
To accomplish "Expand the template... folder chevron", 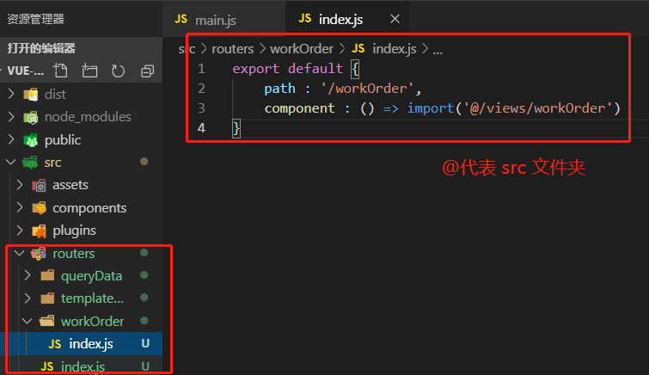I will coord(28,298).
